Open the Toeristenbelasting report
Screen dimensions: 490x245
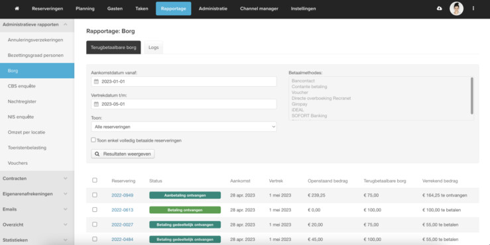(37, 148)
